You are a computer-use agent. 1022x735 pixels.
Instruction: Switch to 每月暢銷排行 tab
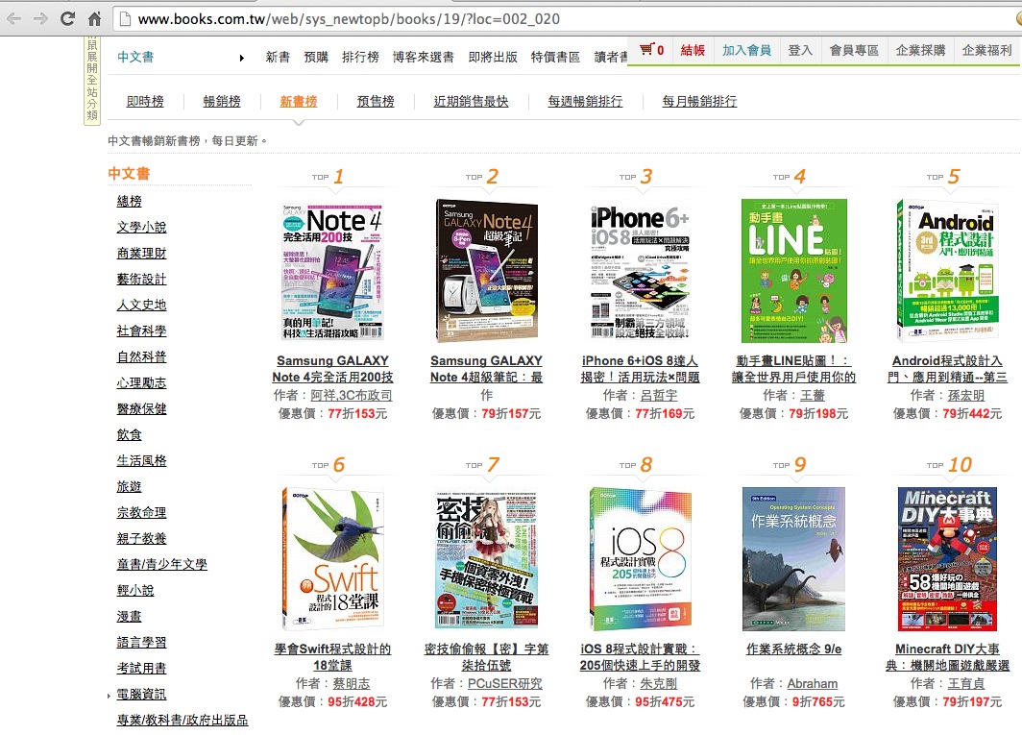coord(699,101)
